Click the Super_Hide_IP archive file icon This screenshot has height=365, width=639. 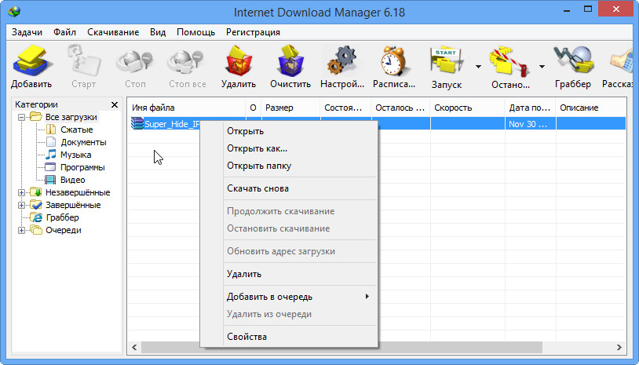[x=137, y=123]
